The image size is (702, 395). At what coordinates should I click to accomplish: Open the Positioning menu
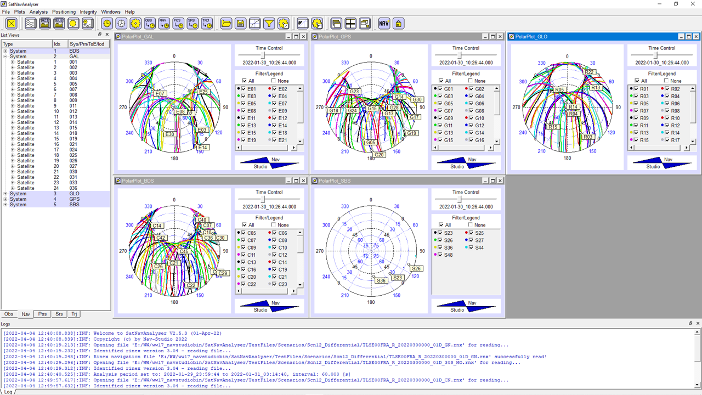click(x=64, y=12)
